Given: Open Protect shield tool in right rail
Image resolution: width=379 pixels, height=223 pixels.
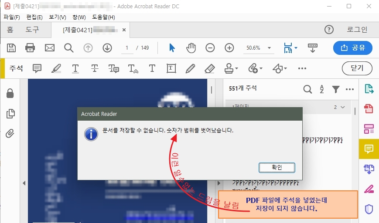Looking at the screenshot, I should coord(369,209).
